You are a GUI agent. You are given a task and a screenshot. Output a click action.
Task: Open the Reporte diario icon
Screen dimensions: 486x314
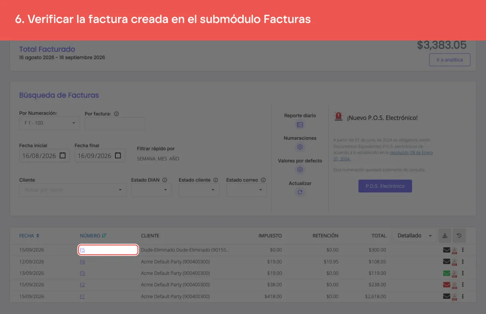[300, 125]
